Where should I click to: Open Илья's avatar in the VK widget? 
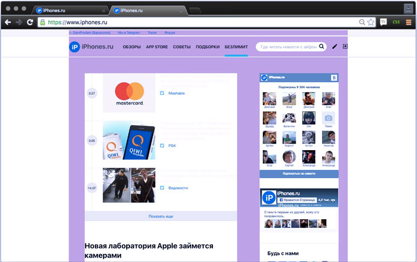point(289,99)
